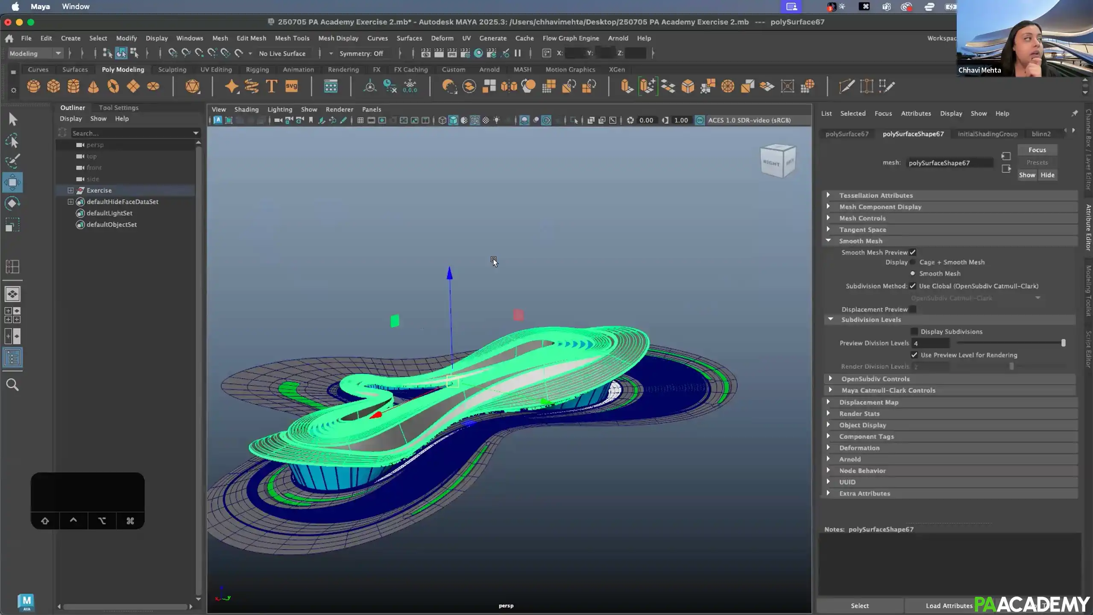This screenshot has height=615, width=1093.
Task: Create an SVG polygon
Action: (x=292, y=86)
